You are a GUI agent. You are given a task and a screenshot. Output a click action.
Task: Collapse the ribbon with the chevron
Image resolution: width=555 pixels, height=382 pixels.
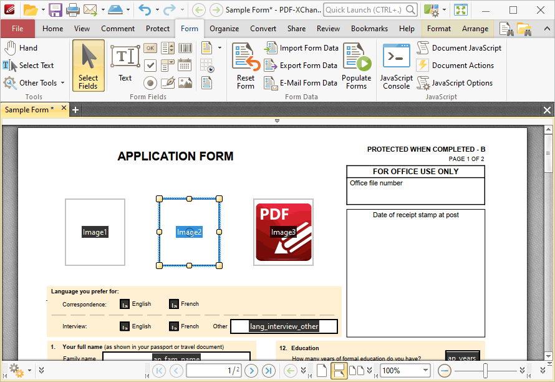[x=547, y=29]
